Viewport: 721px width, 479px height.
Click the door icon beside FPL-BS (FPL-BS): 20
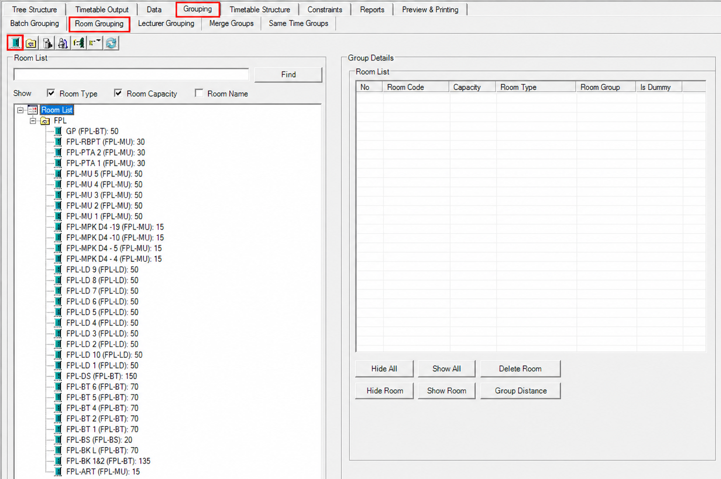pyautogui.click(x=58, y=440)
